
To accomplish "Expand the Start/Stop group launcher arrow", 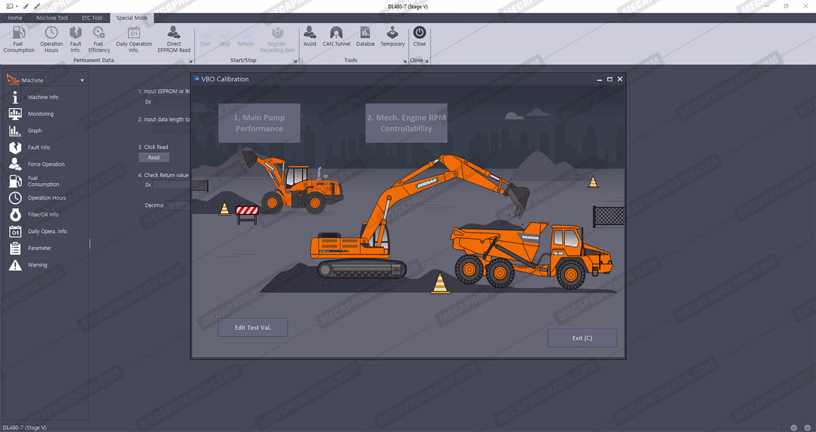I will tap(295, 61).
